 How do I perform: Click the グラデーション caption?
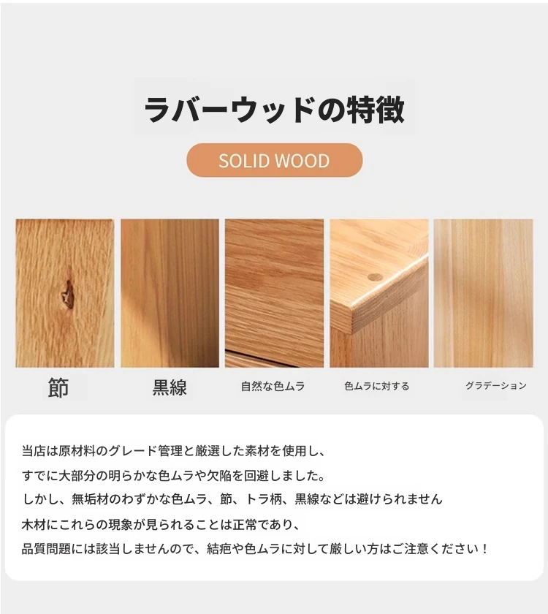(496, 386)
